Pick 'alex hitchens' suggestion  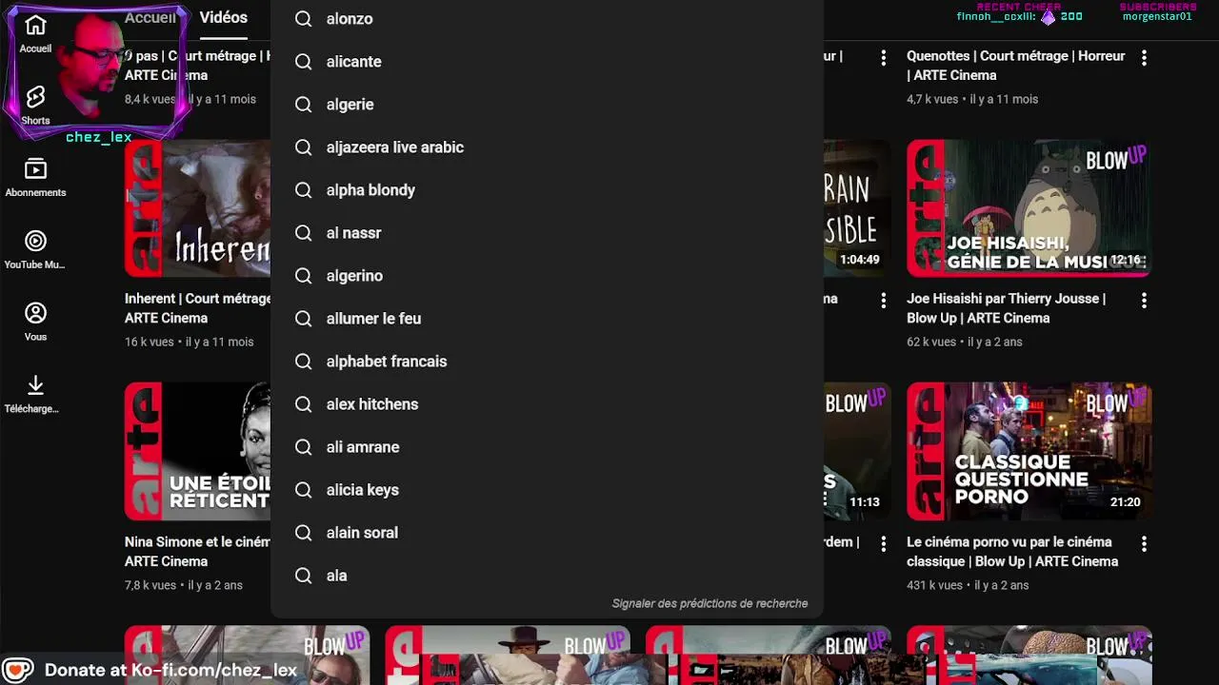click(547, 404)
